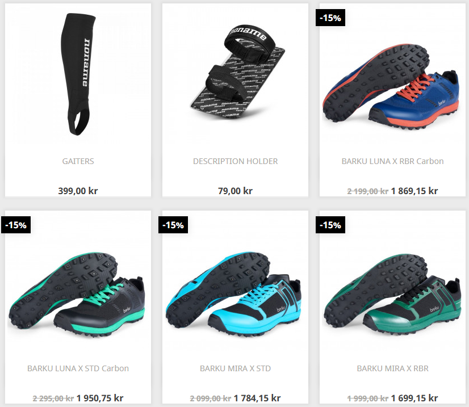The width and height of the screenshot is (469, 407).
Task: Open the cyan Barku Mira shoe image
Action: [233, 295]
